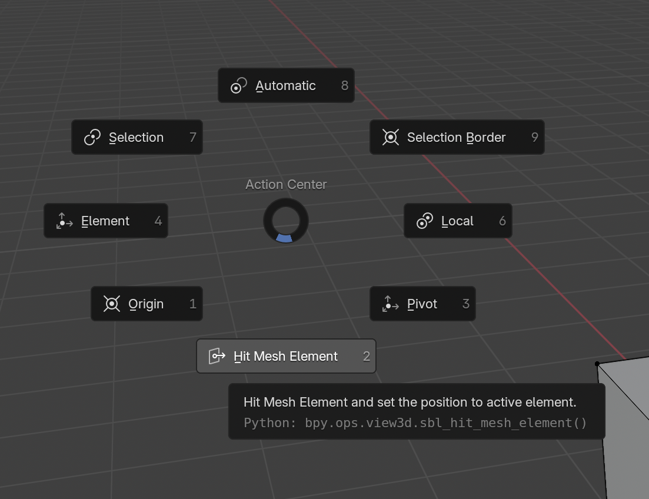Choose Origin in the pie menu
The width and height of the screenshot is (649, 499).
pyautogui.click(x=147, y=304)
